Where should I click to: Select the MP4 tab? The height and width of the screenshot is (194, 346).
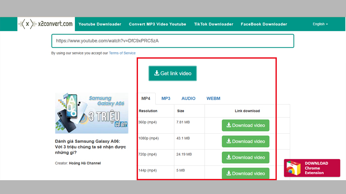[x=146, y=98]
